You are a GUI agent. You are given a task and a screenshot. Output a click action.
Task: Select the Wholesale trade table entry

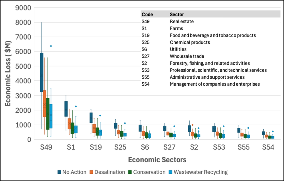tap(187, 56)
